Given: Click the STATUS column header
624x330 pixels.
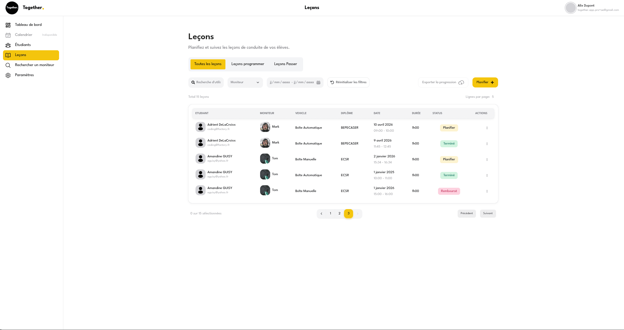Looking at the screenshot, I should tap(437, 113).
